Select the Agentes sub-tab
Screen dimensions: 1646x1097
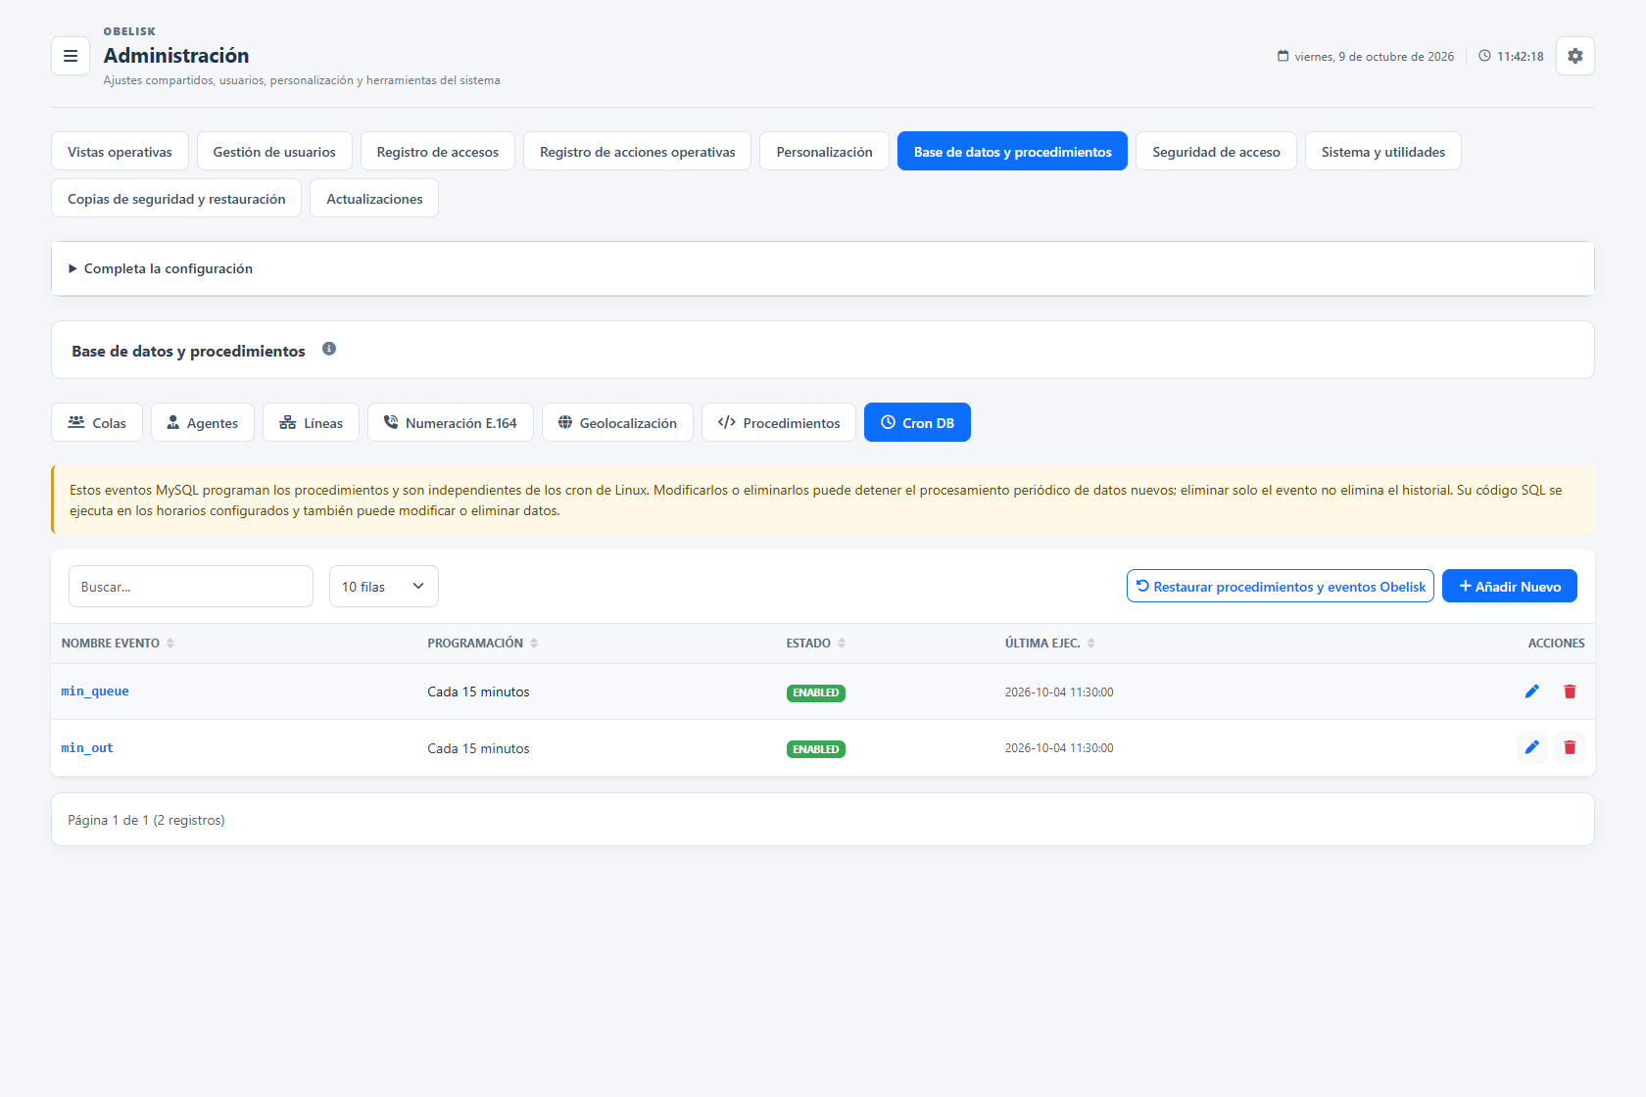click(203, 423)
